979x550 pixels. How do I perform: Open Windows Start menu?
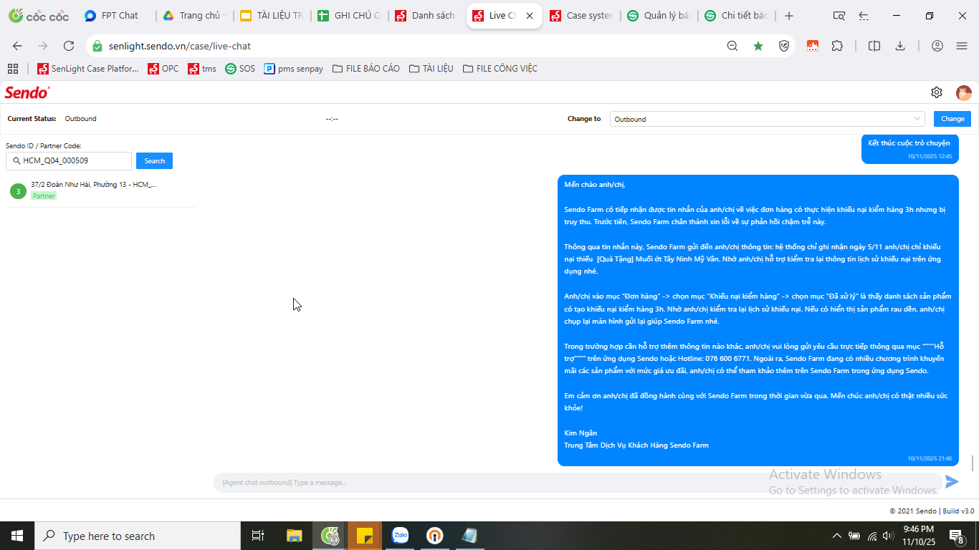point(17,536)
